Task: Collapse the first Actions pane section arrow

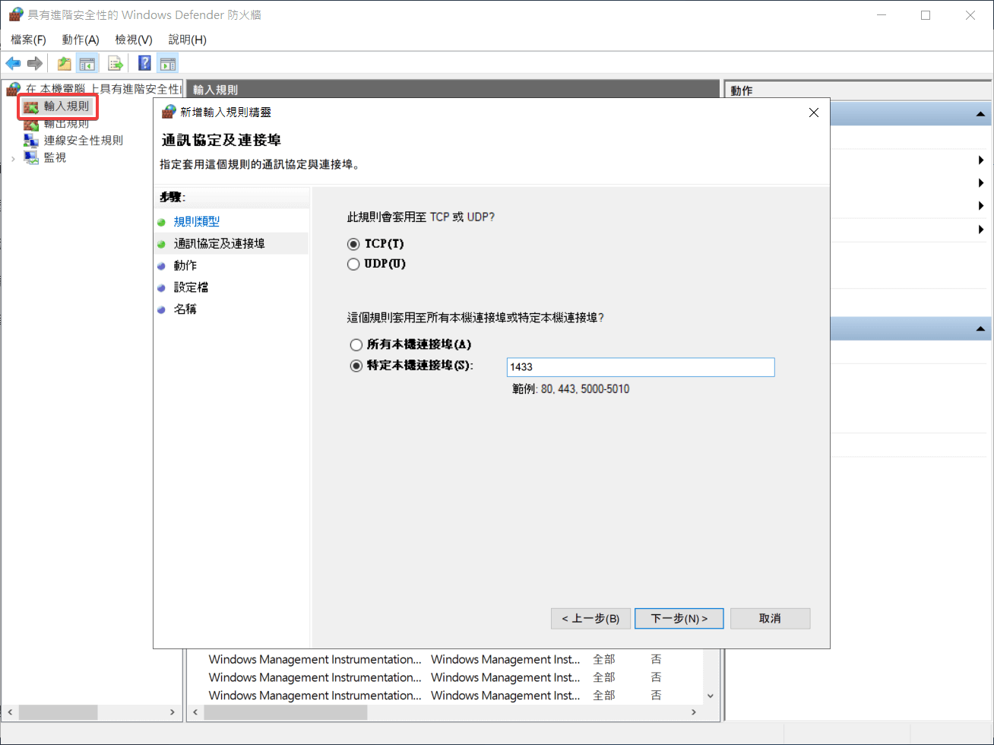Action: 980,114
